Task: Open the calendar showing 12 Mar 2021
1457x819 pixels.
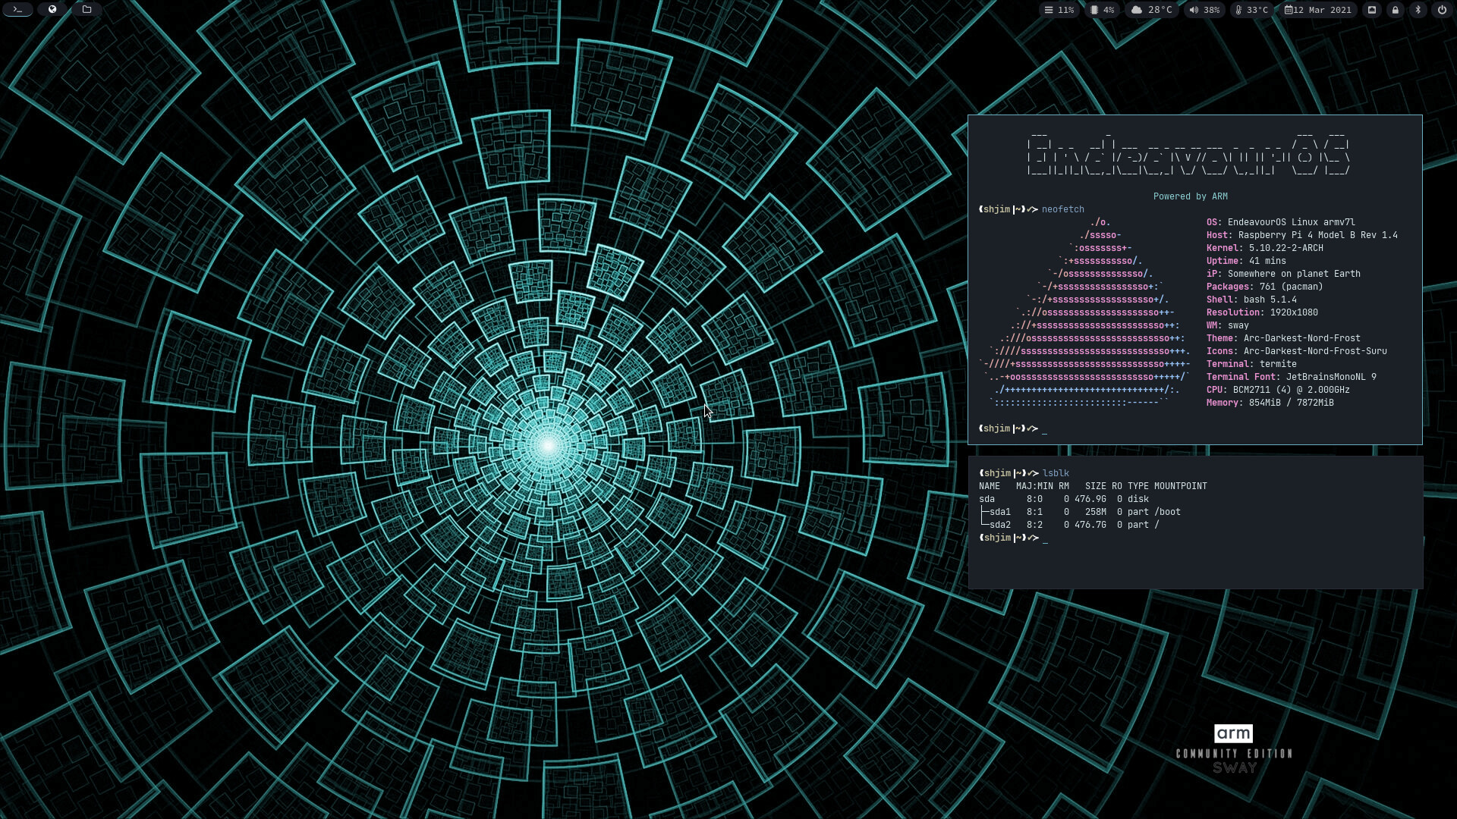Action: [x=1318, y=10]
